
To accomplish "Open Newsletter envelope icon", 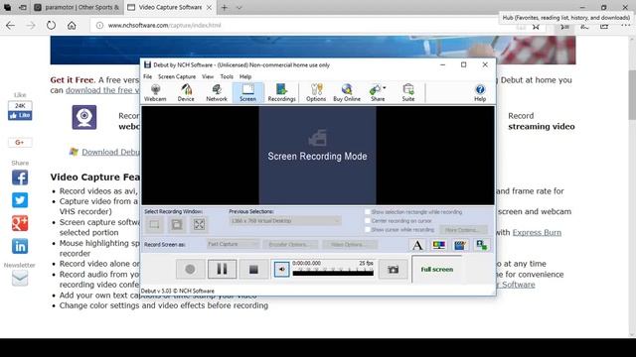I will (20, 279).
